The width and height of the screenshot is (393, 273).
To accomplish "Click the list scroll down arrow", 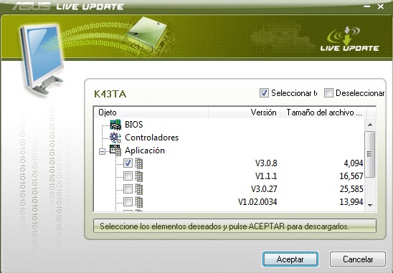I will 370,206.
